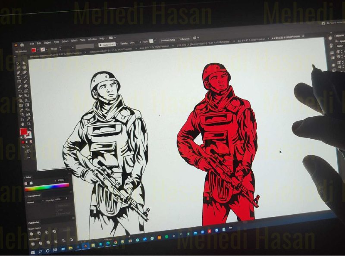Click Minus Front in the Shape Modes row

tap(38, 232)
